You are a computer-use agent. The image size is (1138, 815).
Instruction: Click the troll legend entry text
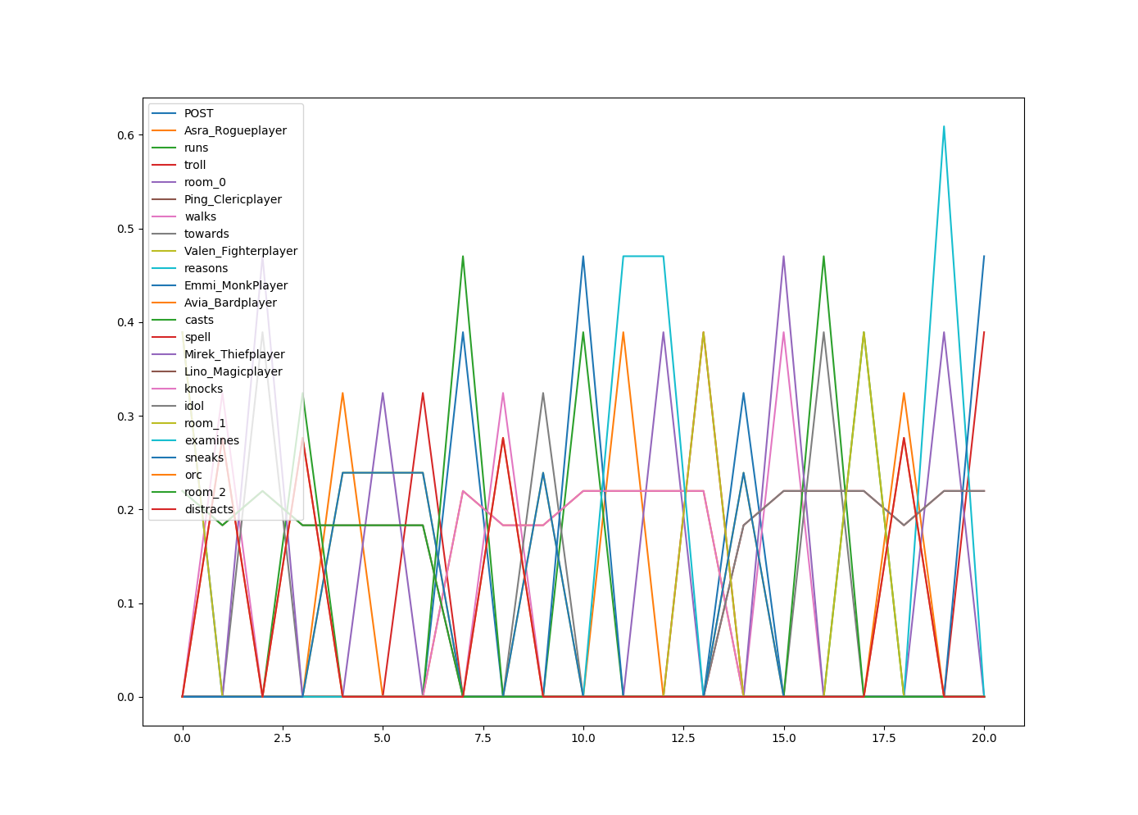[x=195, y=165]
